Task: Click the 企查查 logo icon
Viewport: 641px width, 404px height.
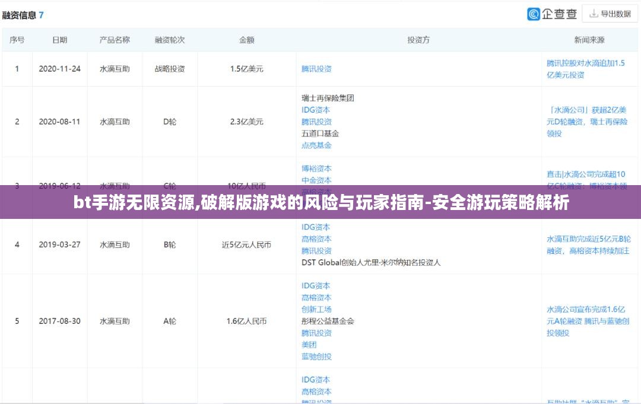Action: point(534,14)
